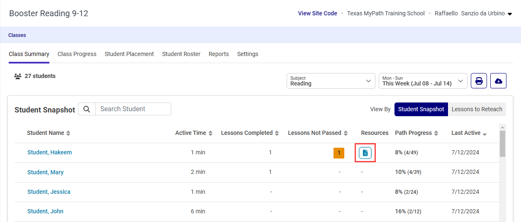
Task: Sort by Active Time arrows
Action: [210, 133]
